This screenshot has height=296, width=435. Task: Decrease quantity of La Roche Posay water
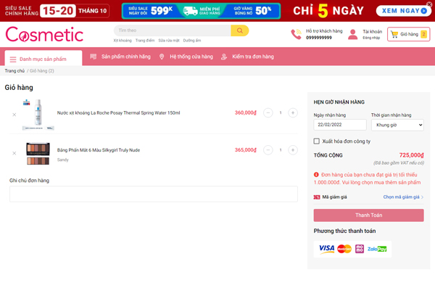click(268, 112)
